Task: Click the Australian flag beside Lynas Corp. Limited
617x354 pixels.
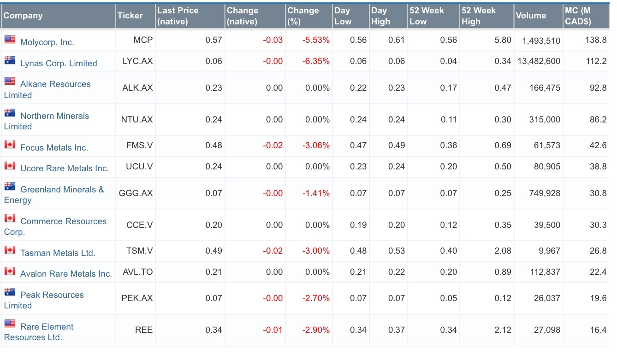Action: coord(10,61)
